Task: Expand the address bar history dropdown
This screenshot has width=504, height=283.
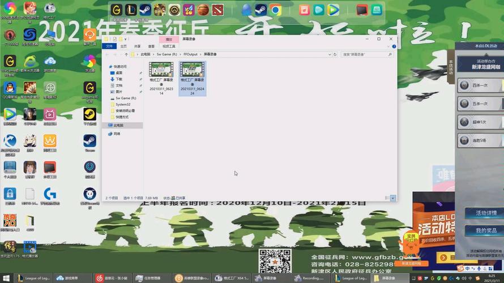Action: coord(330,54)
